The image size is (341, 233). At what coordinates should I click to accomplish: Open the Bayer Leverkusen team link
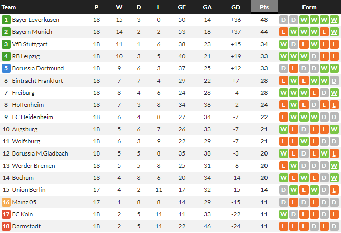click(35, 20)
